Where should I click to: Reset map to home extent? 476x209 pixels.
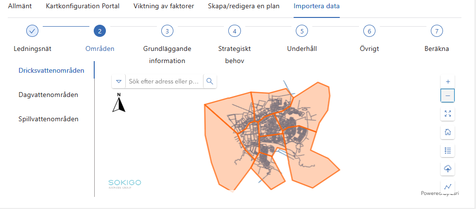447,132
